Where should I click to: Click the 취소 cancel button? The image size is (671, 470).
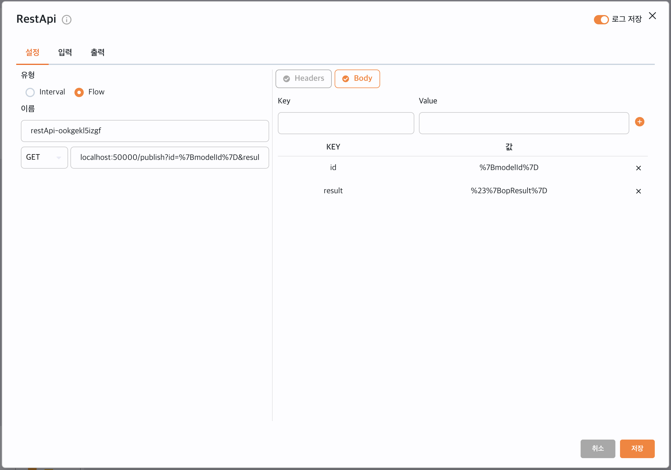pyautogui.click(x=597, y=448)
